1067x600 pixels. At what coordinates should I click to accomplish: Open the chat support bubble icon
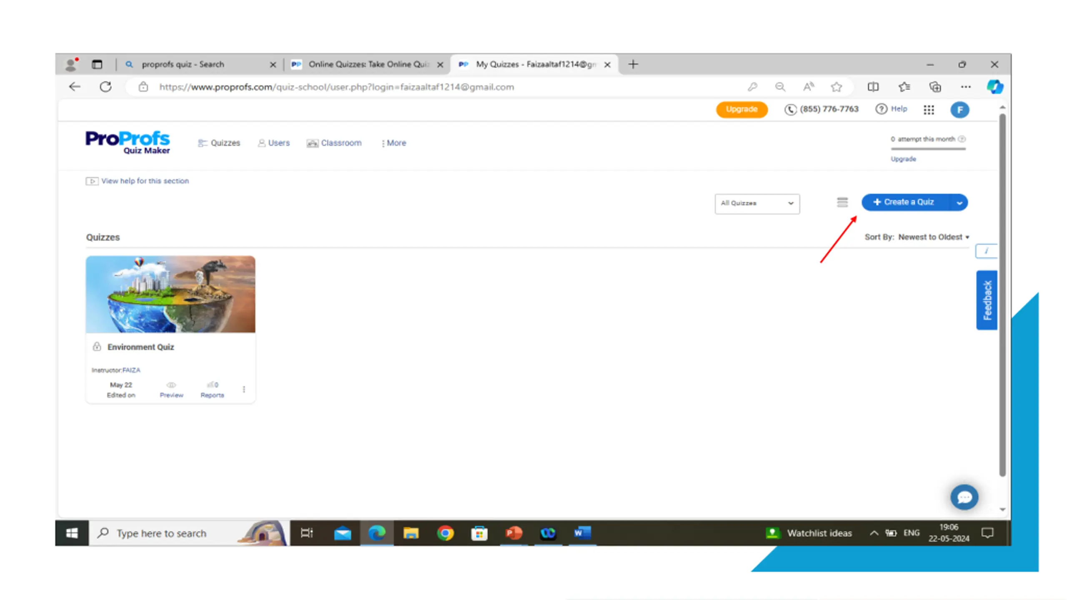(964, 497)
